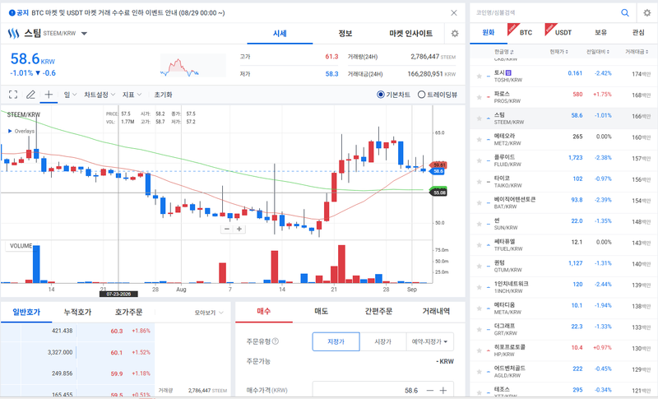This screenshot has width=658, height=399.
Task: Zoom in chart with plus button
Action: pos(239,229)
